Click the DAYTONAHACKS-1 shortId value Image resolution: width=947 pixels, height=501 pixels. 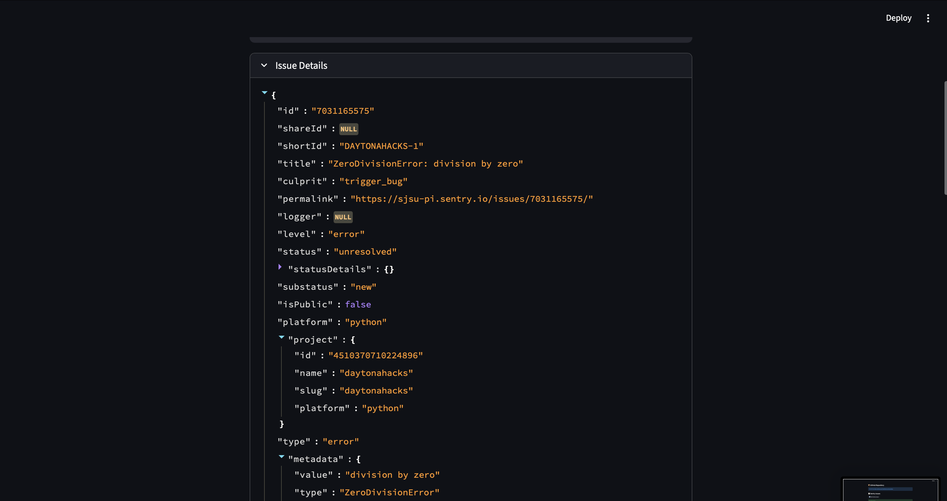(381, 146)
